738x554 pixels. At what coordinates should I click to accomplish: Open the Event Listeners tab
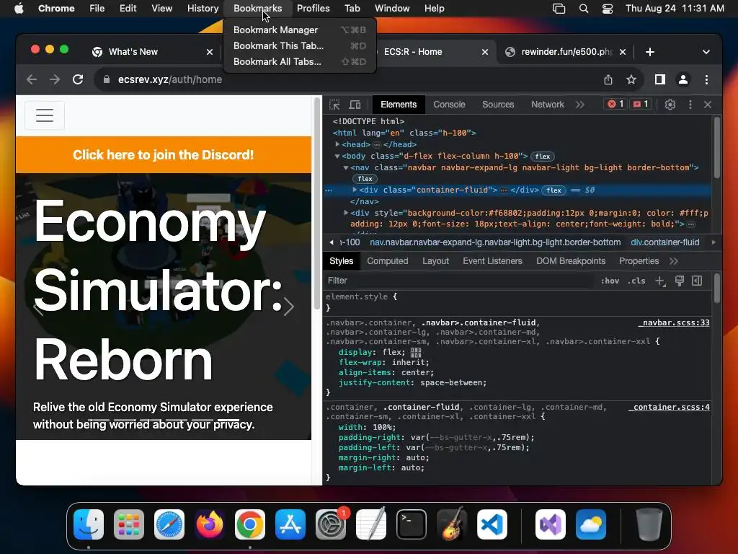[492, 261]
